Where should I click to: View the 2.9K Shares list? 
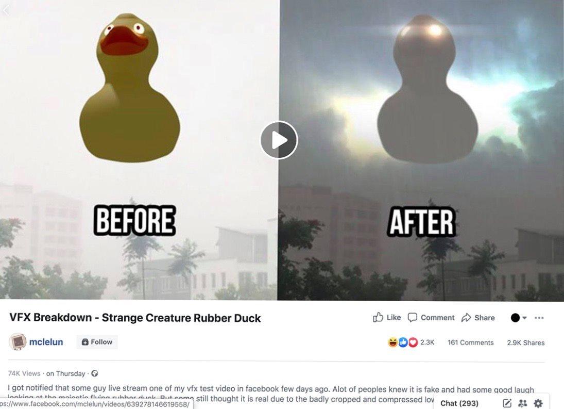(x=525, y=343)
